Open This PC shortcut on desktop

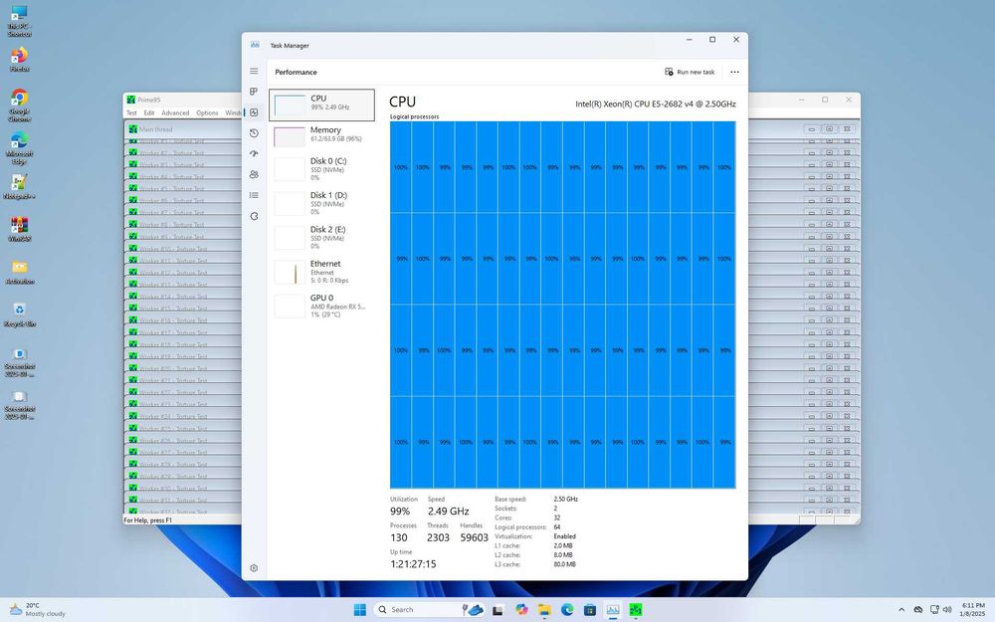[x=19, y=21]
